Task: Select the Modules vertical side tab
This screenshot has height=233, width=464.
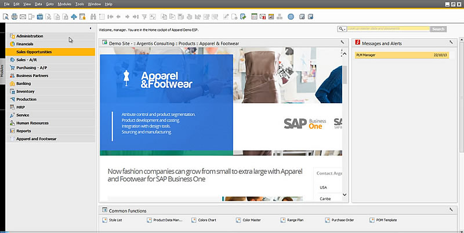Action: tap(2, 71)
